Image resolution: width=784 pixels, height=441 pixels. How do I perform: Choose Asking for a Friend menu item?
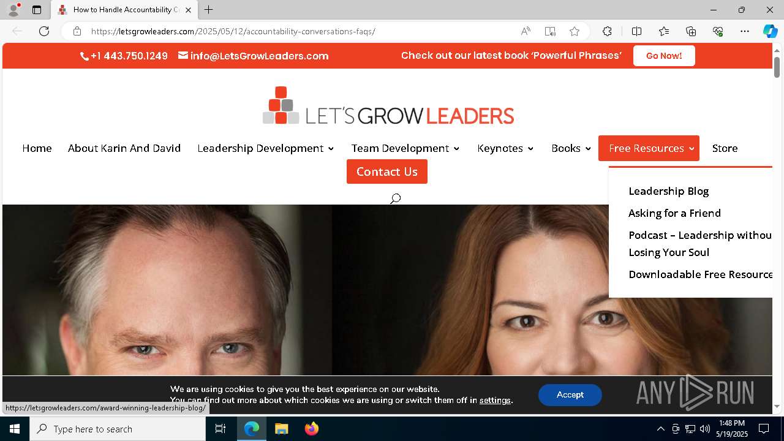(674, 213)
